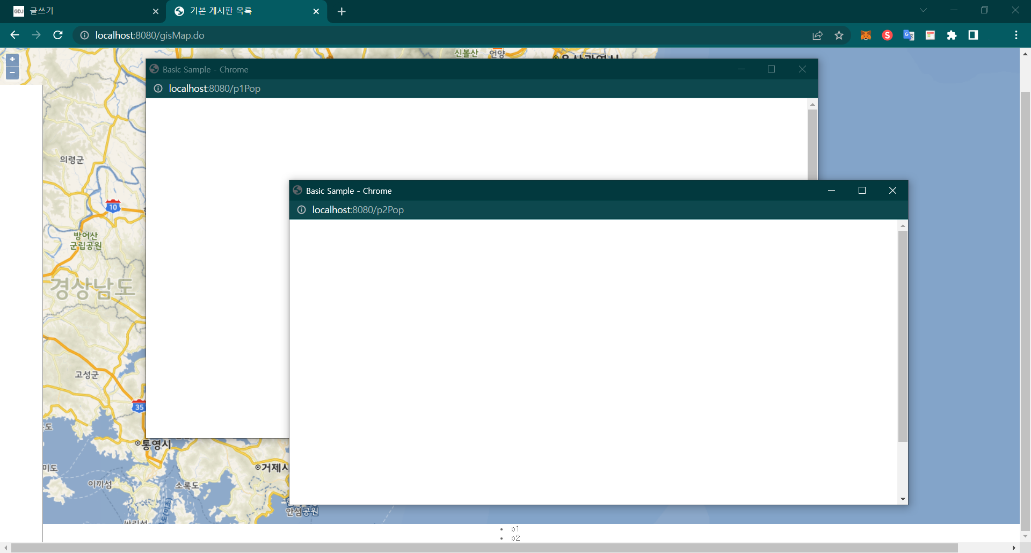Click the main page horizontal scrollbar thumb
Image resolution: width=1031 pixels, height=553 pixels.
(484, 548)
